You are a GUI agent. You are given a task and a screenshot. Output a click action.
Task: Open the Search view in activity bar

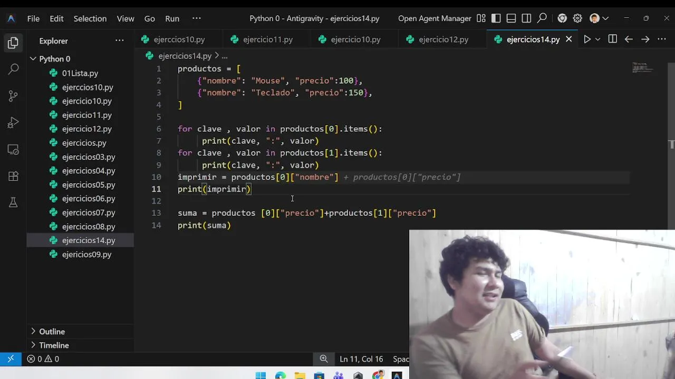(x=13, y=69)
